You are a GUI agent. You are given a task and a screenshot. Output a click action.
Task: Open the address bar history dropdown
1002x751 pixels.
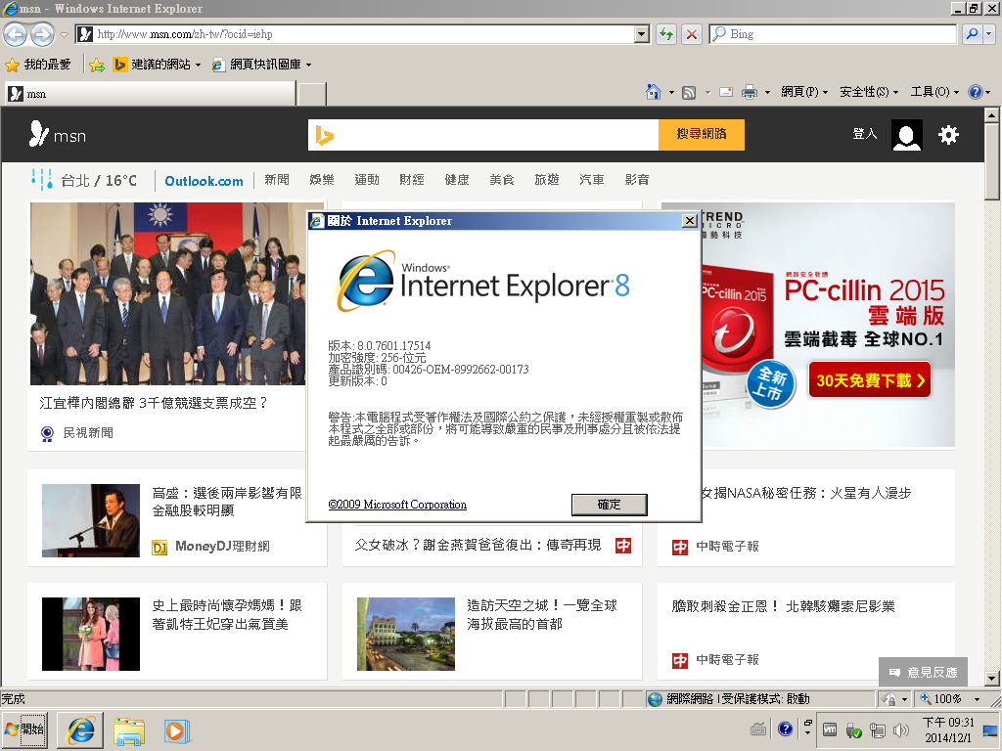point(642,34)
